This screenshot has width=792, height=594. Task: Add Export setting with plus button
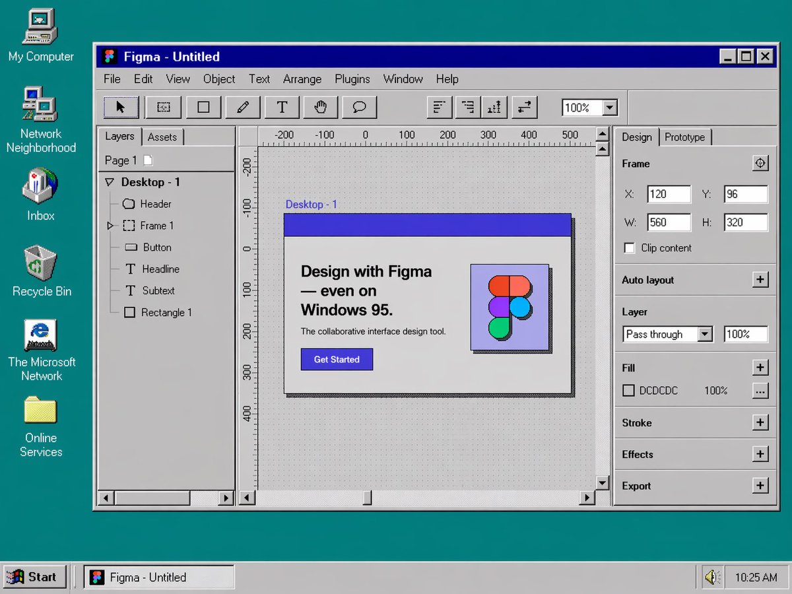tap(760, 486)
